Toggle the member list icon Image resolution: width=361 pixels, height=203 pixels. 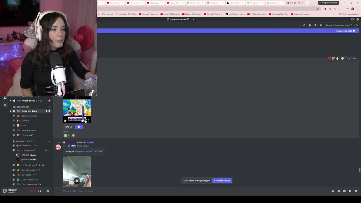pos(321,25)
